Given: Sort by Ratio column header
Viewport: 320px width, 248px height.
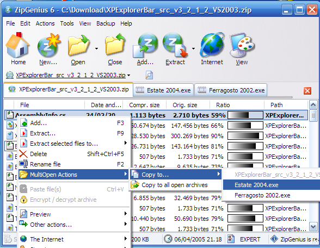Looking at the screenshot, I should tap(237, 105).
